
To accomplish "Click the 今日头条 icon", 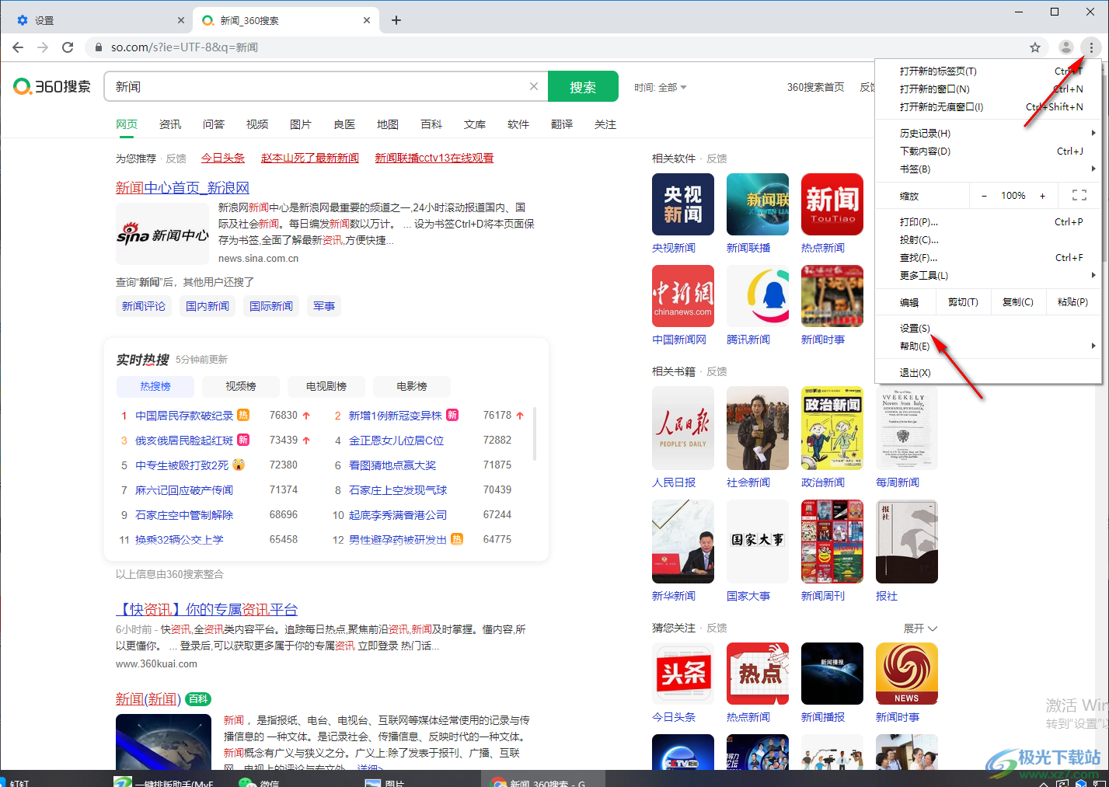I will [x=683, y=674].
